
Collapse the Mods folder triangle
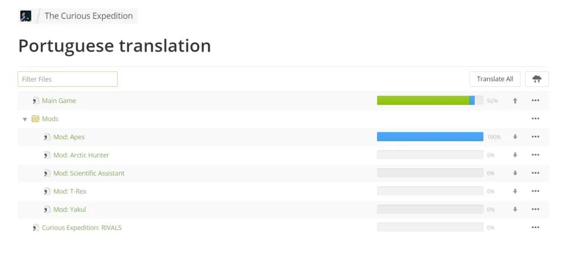point(25,119)
